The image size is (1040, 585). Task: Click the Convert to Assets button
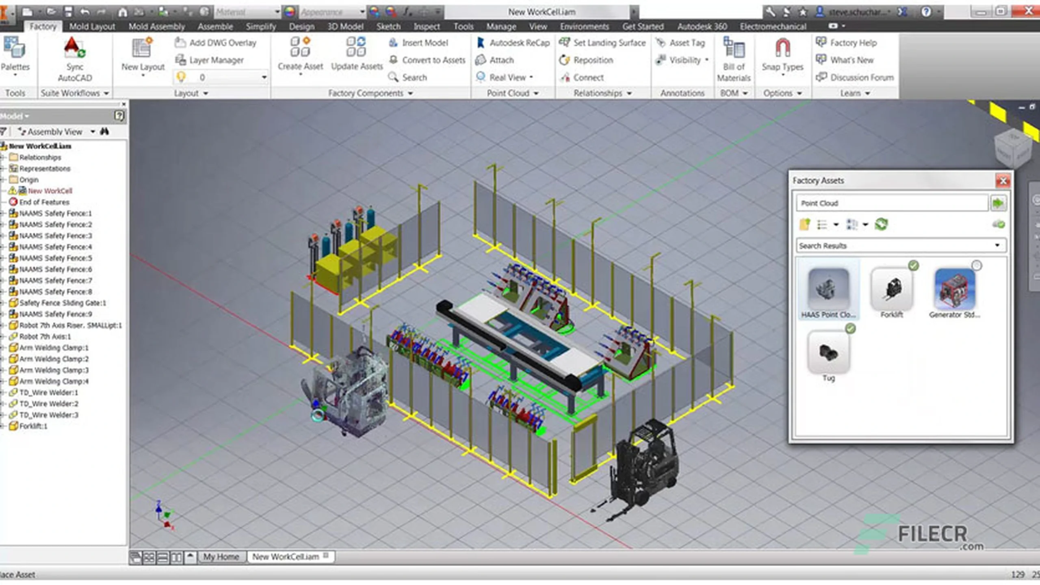pos(427,60)
